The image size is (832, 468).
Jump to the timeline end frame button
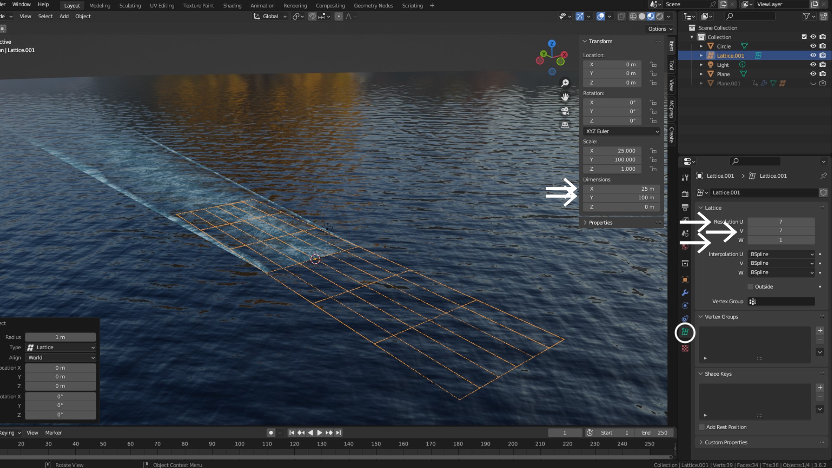click(x=339, y=432)
